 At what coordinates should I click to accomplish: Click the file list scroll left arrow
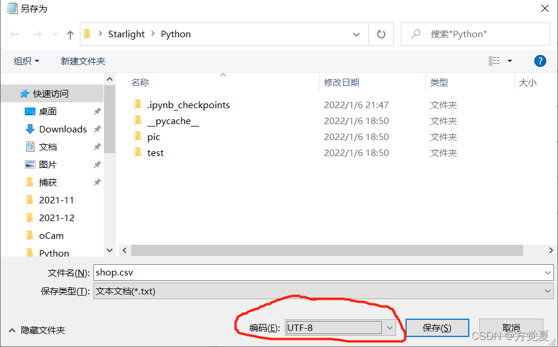pos(125,251)
